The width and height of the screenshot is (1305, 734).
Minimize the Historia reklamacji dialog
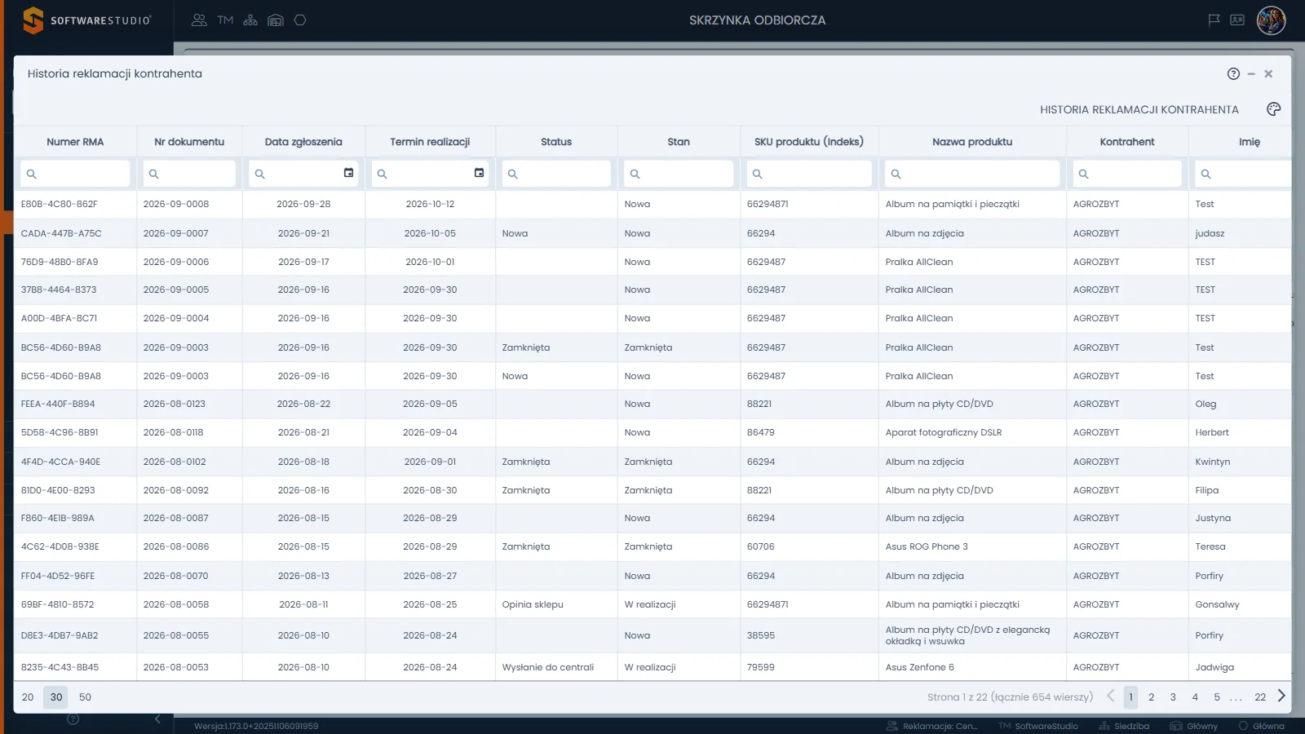1251,73
